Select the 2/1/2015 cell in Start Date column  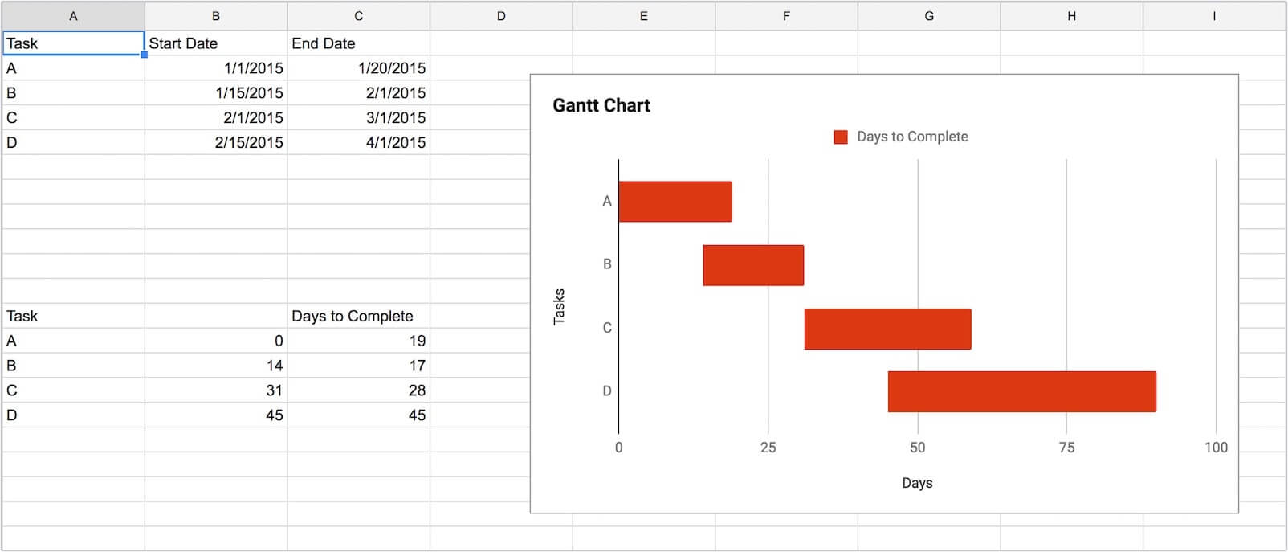[216, 118]
